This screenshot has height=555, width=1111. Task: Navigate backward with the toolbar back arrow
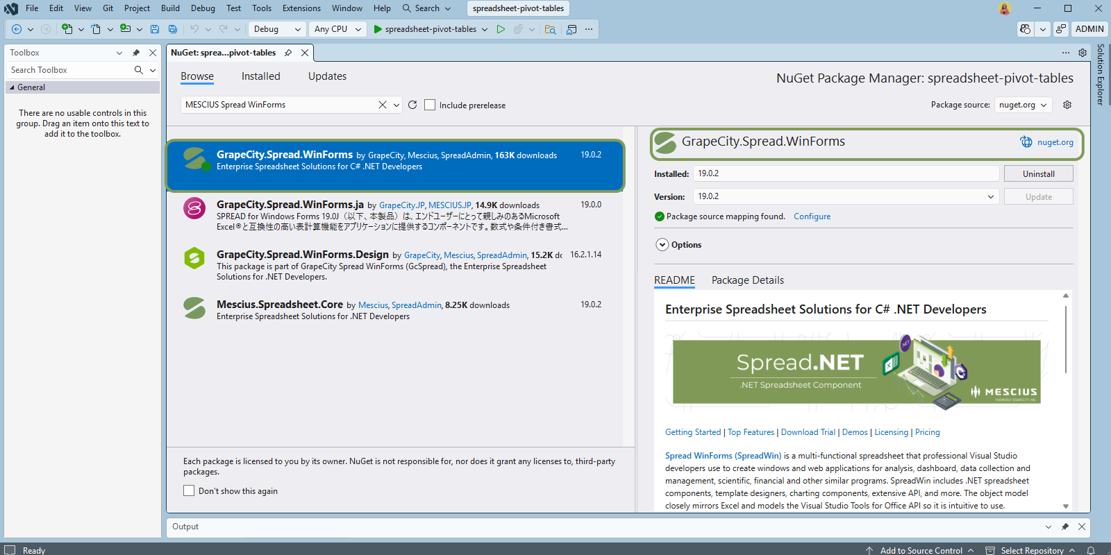(x=17, y=29)
